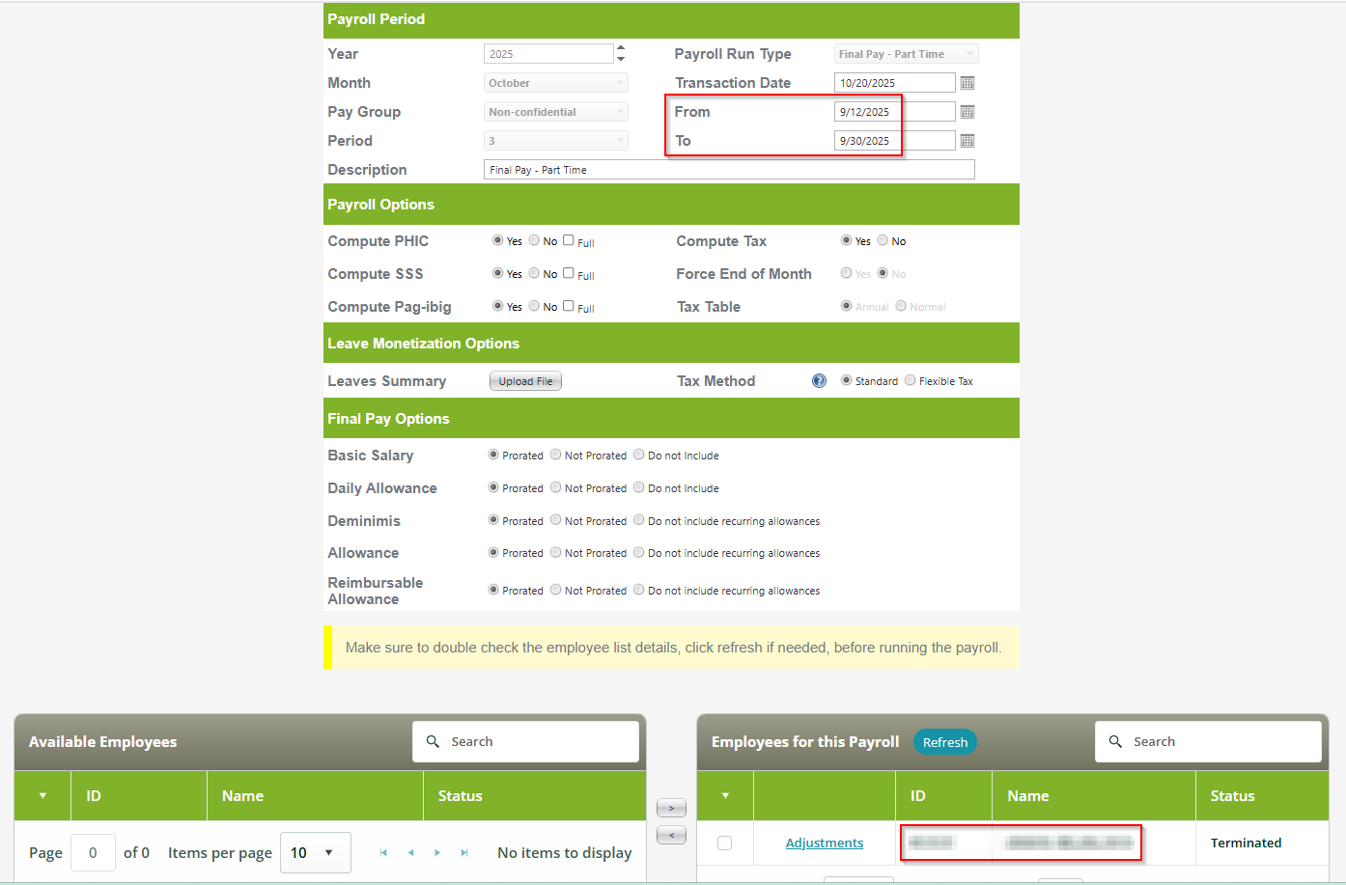Click the move-right arrow between employee lists
Screen dimensions: 1346x885
(x=671, y=808)
